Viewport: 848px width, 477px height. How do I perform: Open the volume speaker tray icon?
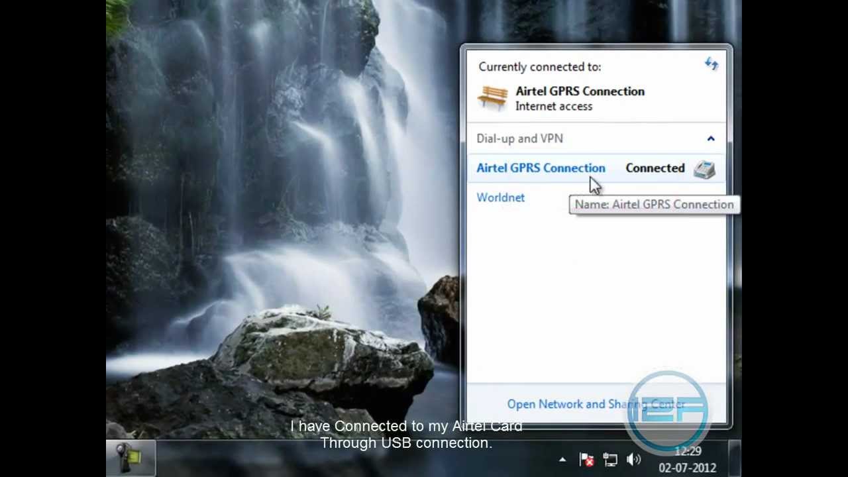(x=633, y=459)
